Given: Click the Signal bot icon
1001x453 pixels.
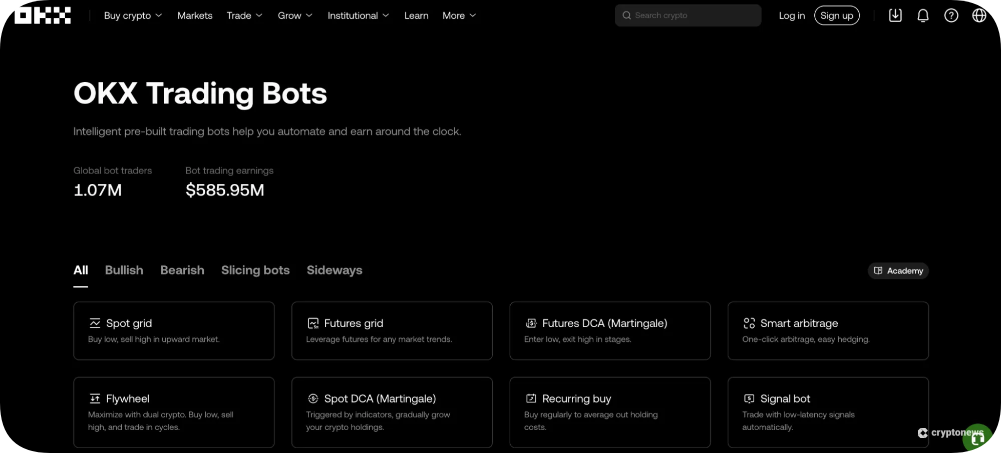Looking at the screenshot, I should [x=749, y=398].
